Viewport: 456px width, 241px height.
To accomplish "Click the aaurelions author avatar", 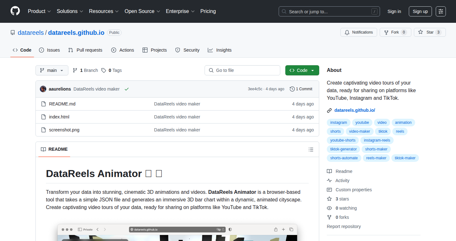I will pos(43,89).
